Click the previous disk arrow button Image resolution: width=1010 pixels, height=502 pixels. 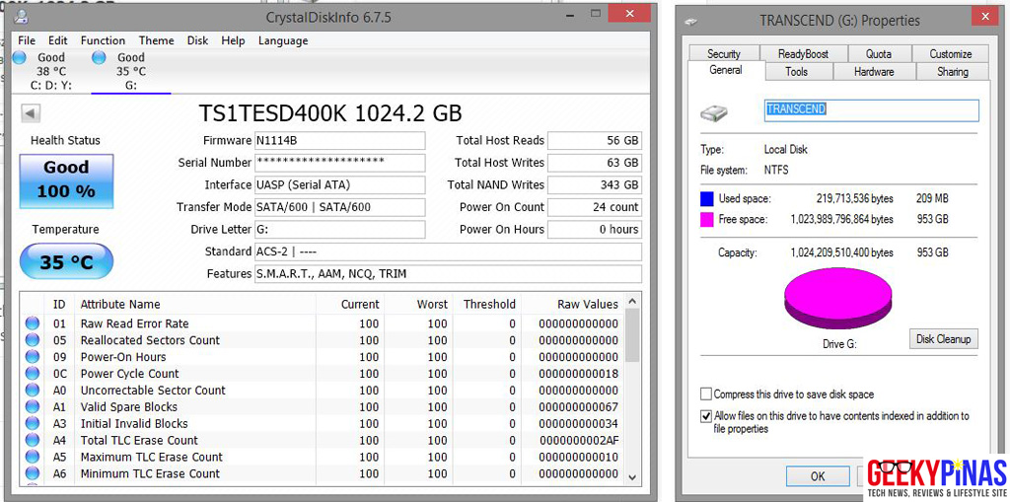tap(32, 114)
